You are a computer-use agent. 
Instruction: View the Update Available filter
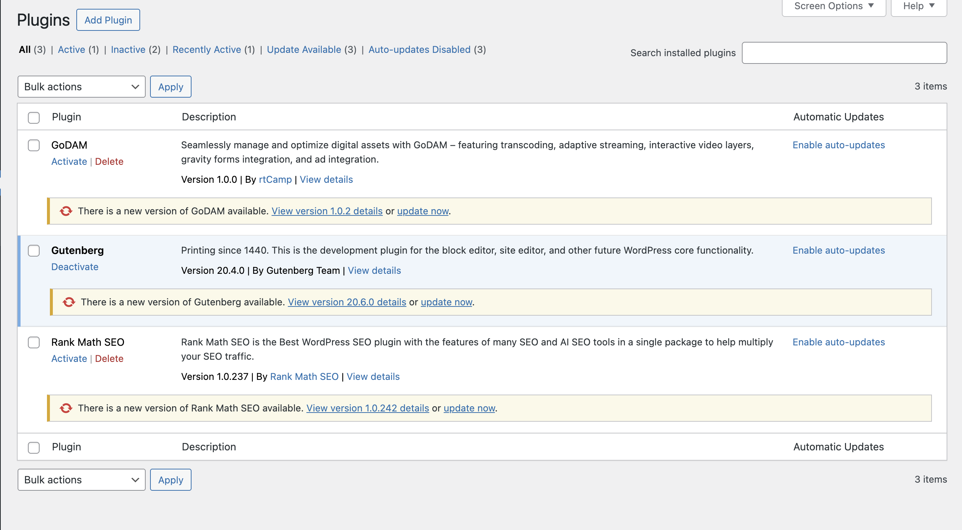305,49
